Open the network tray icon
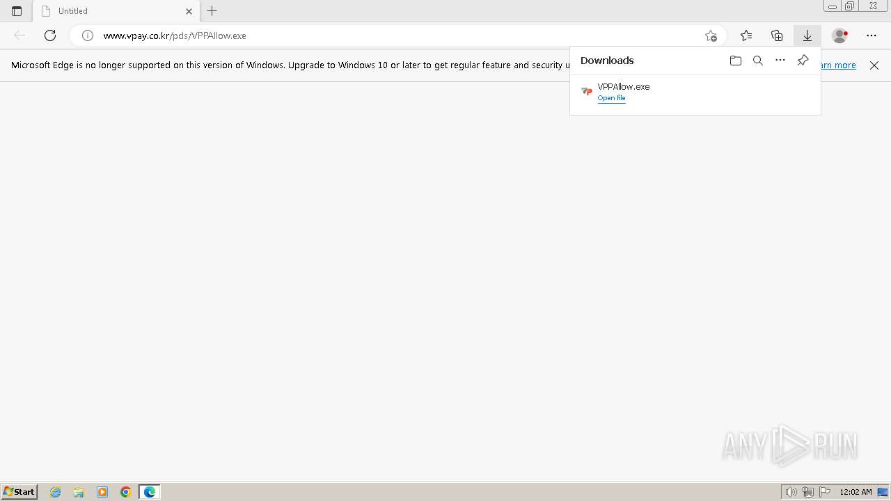Screen dimensions: 891x501 [808, 492]
